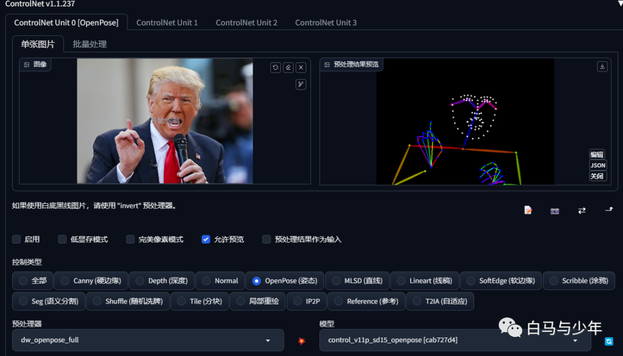Viewport: 623px width, 356px height.
Task: Click the JSON button on preview
Action: point(598,165)
